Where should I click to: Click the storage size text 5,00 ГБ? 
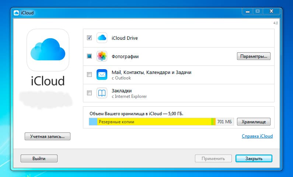(x=175, y=114)
